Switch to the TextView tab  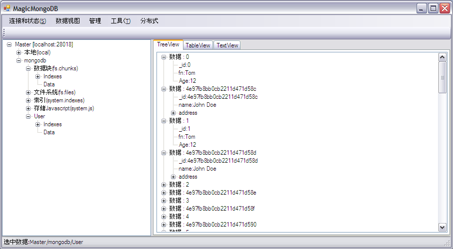[227, 45]
